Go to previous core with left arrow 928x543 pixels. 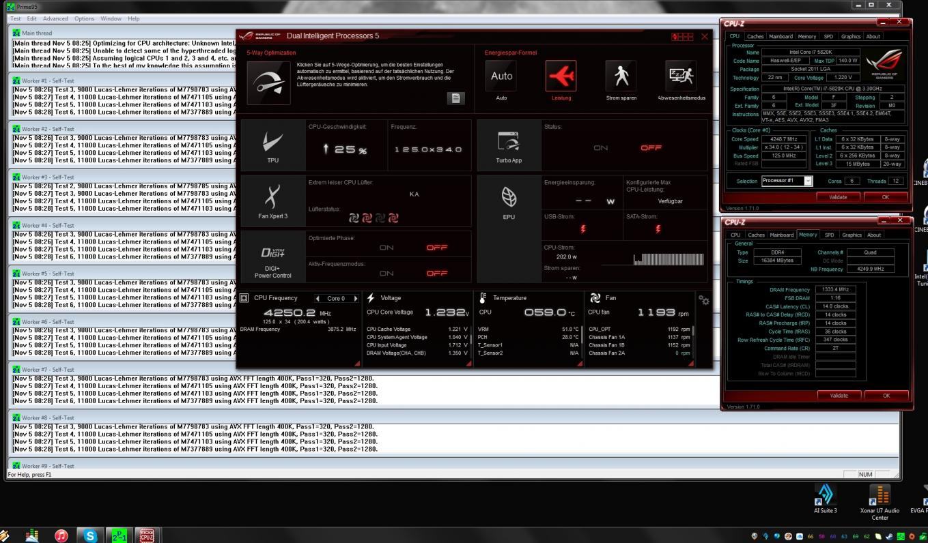[x=318, y=299]
